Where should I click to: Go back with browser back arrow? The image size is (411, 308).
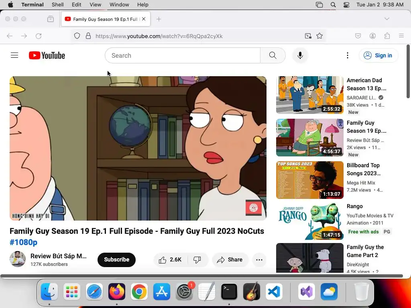(10, 36)
